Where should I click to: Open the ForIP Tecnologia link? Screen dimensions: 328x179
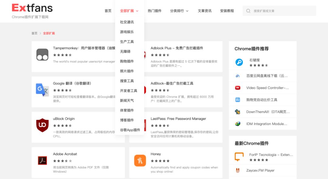tap(271, 155)
